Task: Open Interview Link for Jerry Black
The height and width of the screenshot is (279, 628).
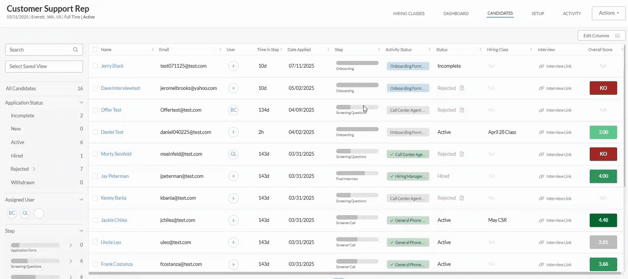Action: click(x=555, y=66)
